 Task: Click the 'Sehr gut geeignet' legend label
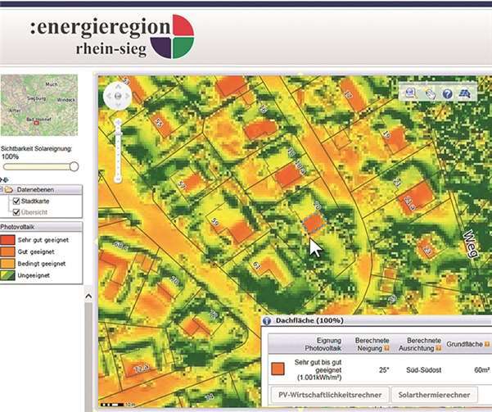point(43,240)
